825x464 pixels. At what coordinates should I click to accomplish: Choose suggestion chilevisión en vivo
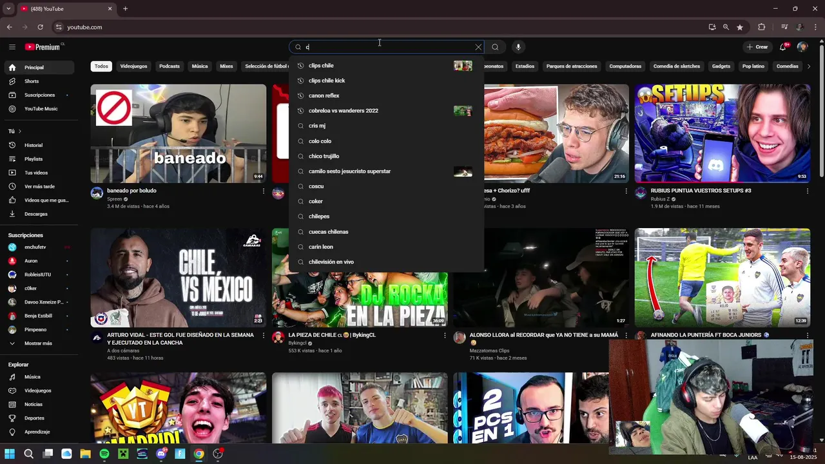(x=386, y=262)
